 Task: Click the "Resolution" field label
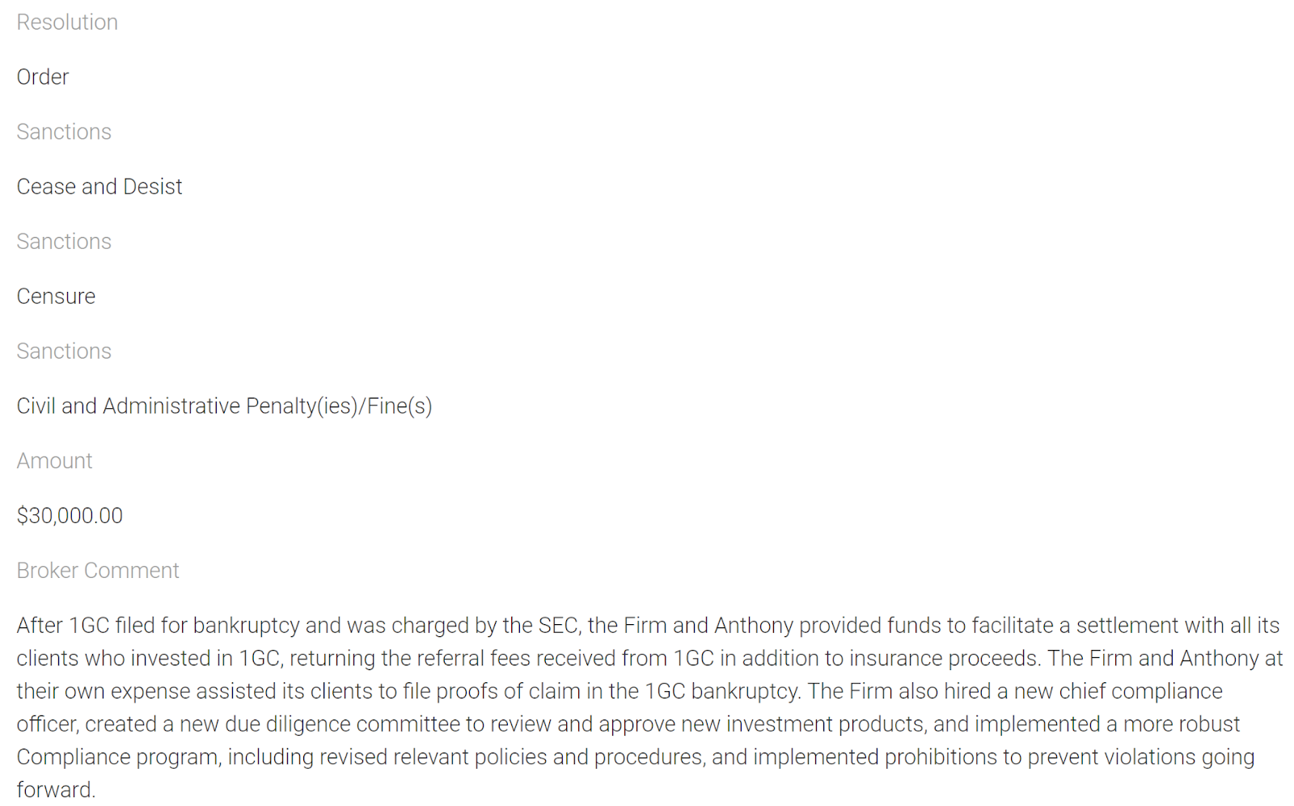(x=67, y=23)
